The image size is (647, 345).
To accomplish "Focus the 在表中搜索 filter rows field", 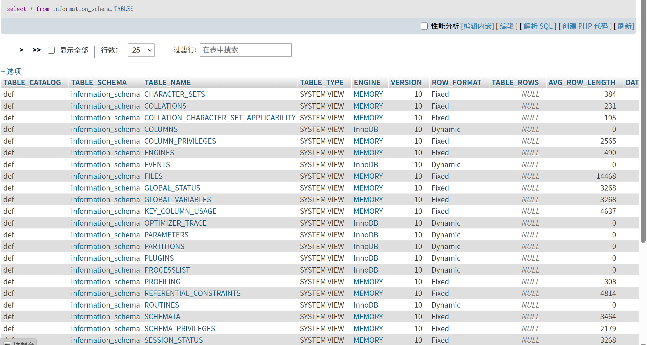I will [x=246, y=50].
